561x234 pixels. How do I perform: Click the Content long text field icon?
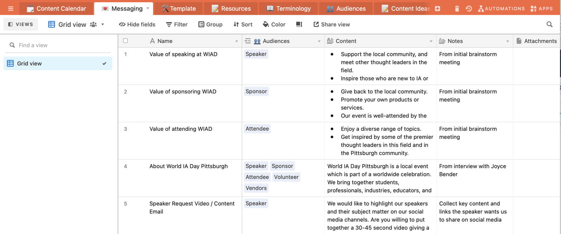[x=330, y=41]
